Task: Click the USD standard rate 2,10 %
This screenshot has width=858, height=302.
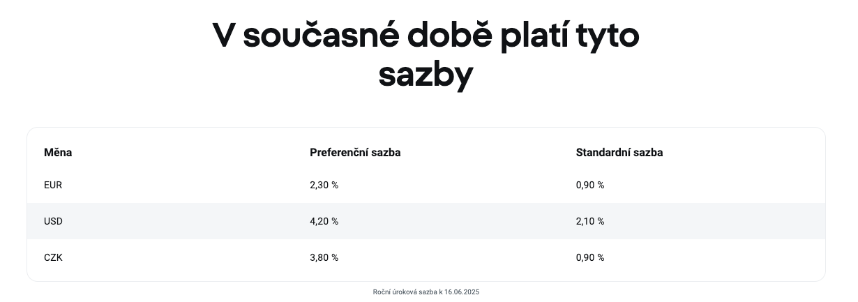Action: tap(590, 221)
